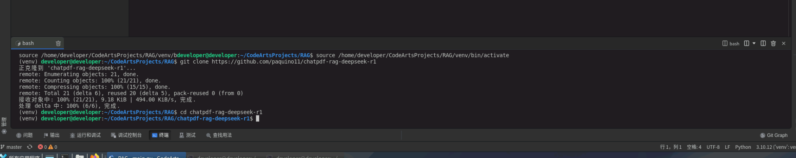Viewport: 796px width, 158px height.
Task: Open Git Graph from the panel bar
Action: tap(774, 135)
